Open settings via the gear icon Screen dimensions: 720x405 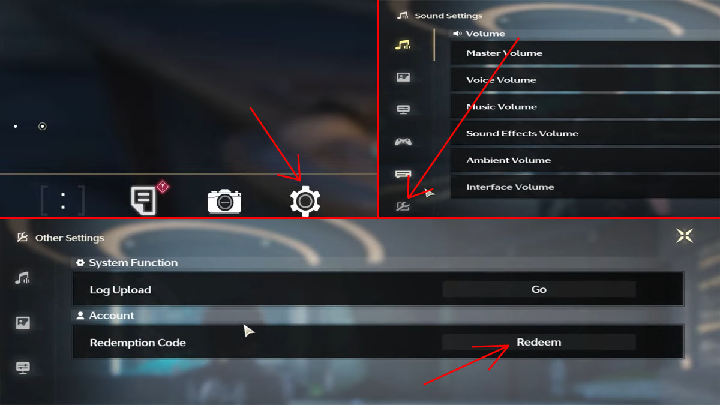coord(305,201)
